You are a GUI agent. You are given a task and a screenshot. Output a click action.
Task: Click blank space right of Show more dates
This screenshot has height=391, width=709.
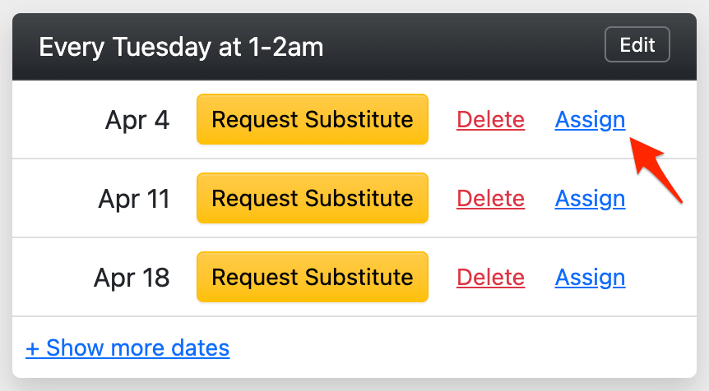pyautogui.click(x=461, y=348)
